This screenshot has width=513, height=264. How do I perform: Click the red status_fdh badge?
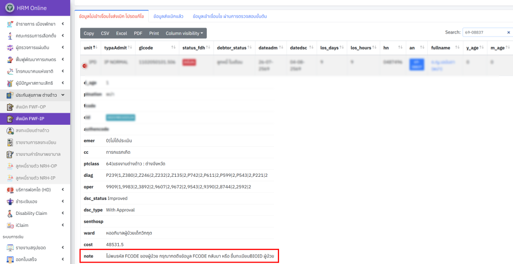tap(189, 63)
